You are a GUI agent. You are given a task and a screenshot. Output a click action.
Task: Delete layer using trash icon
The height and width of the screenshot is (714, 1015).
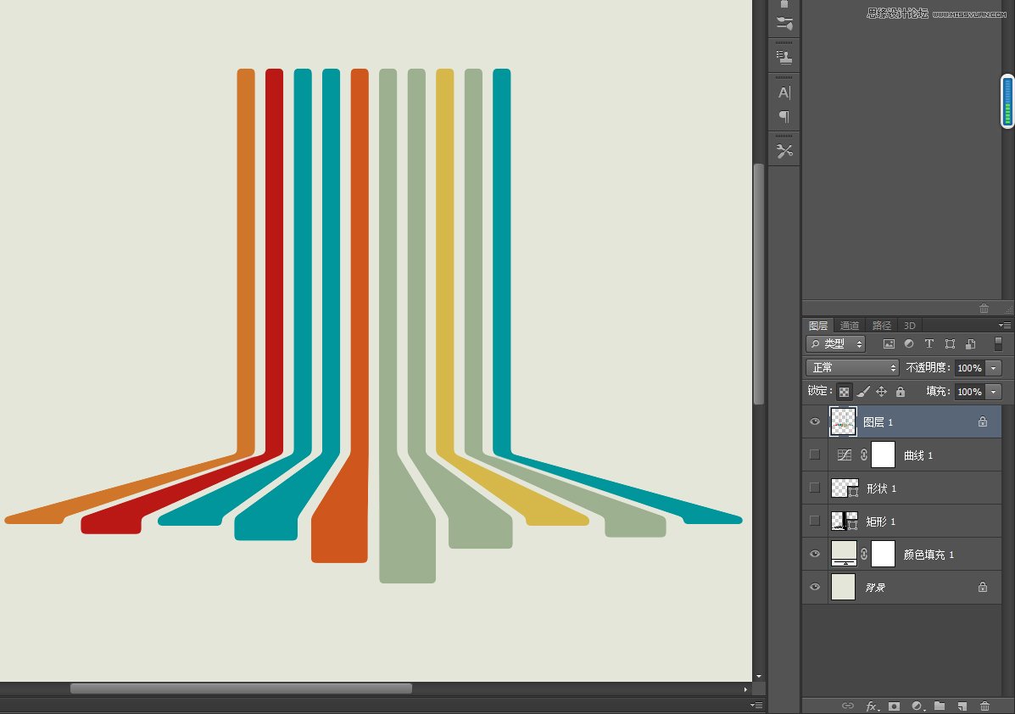(984, 706)
